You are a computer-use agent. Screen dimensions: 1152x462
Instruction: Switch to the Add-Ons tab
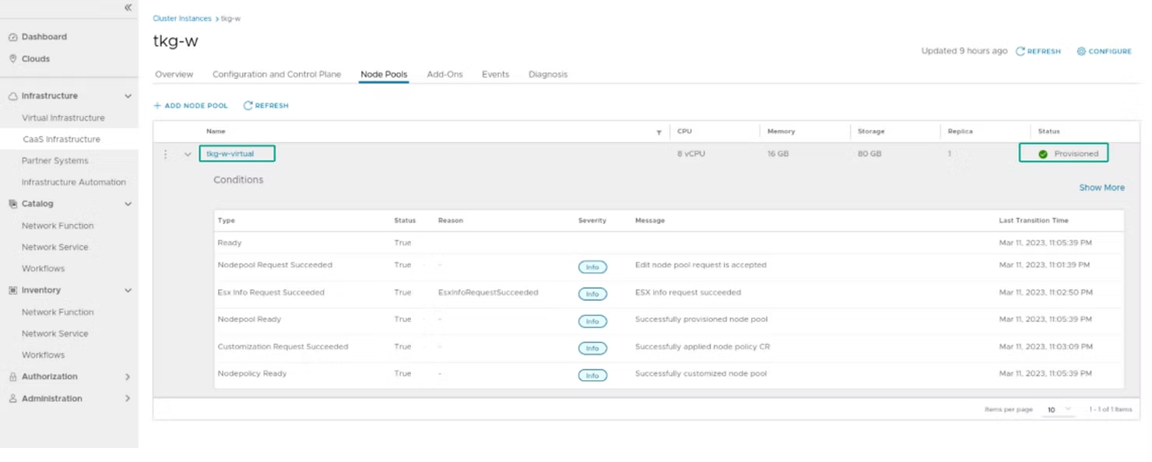click(444, 75)
